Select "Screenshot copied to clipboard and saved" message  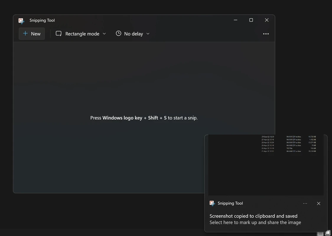click(253, 216)
